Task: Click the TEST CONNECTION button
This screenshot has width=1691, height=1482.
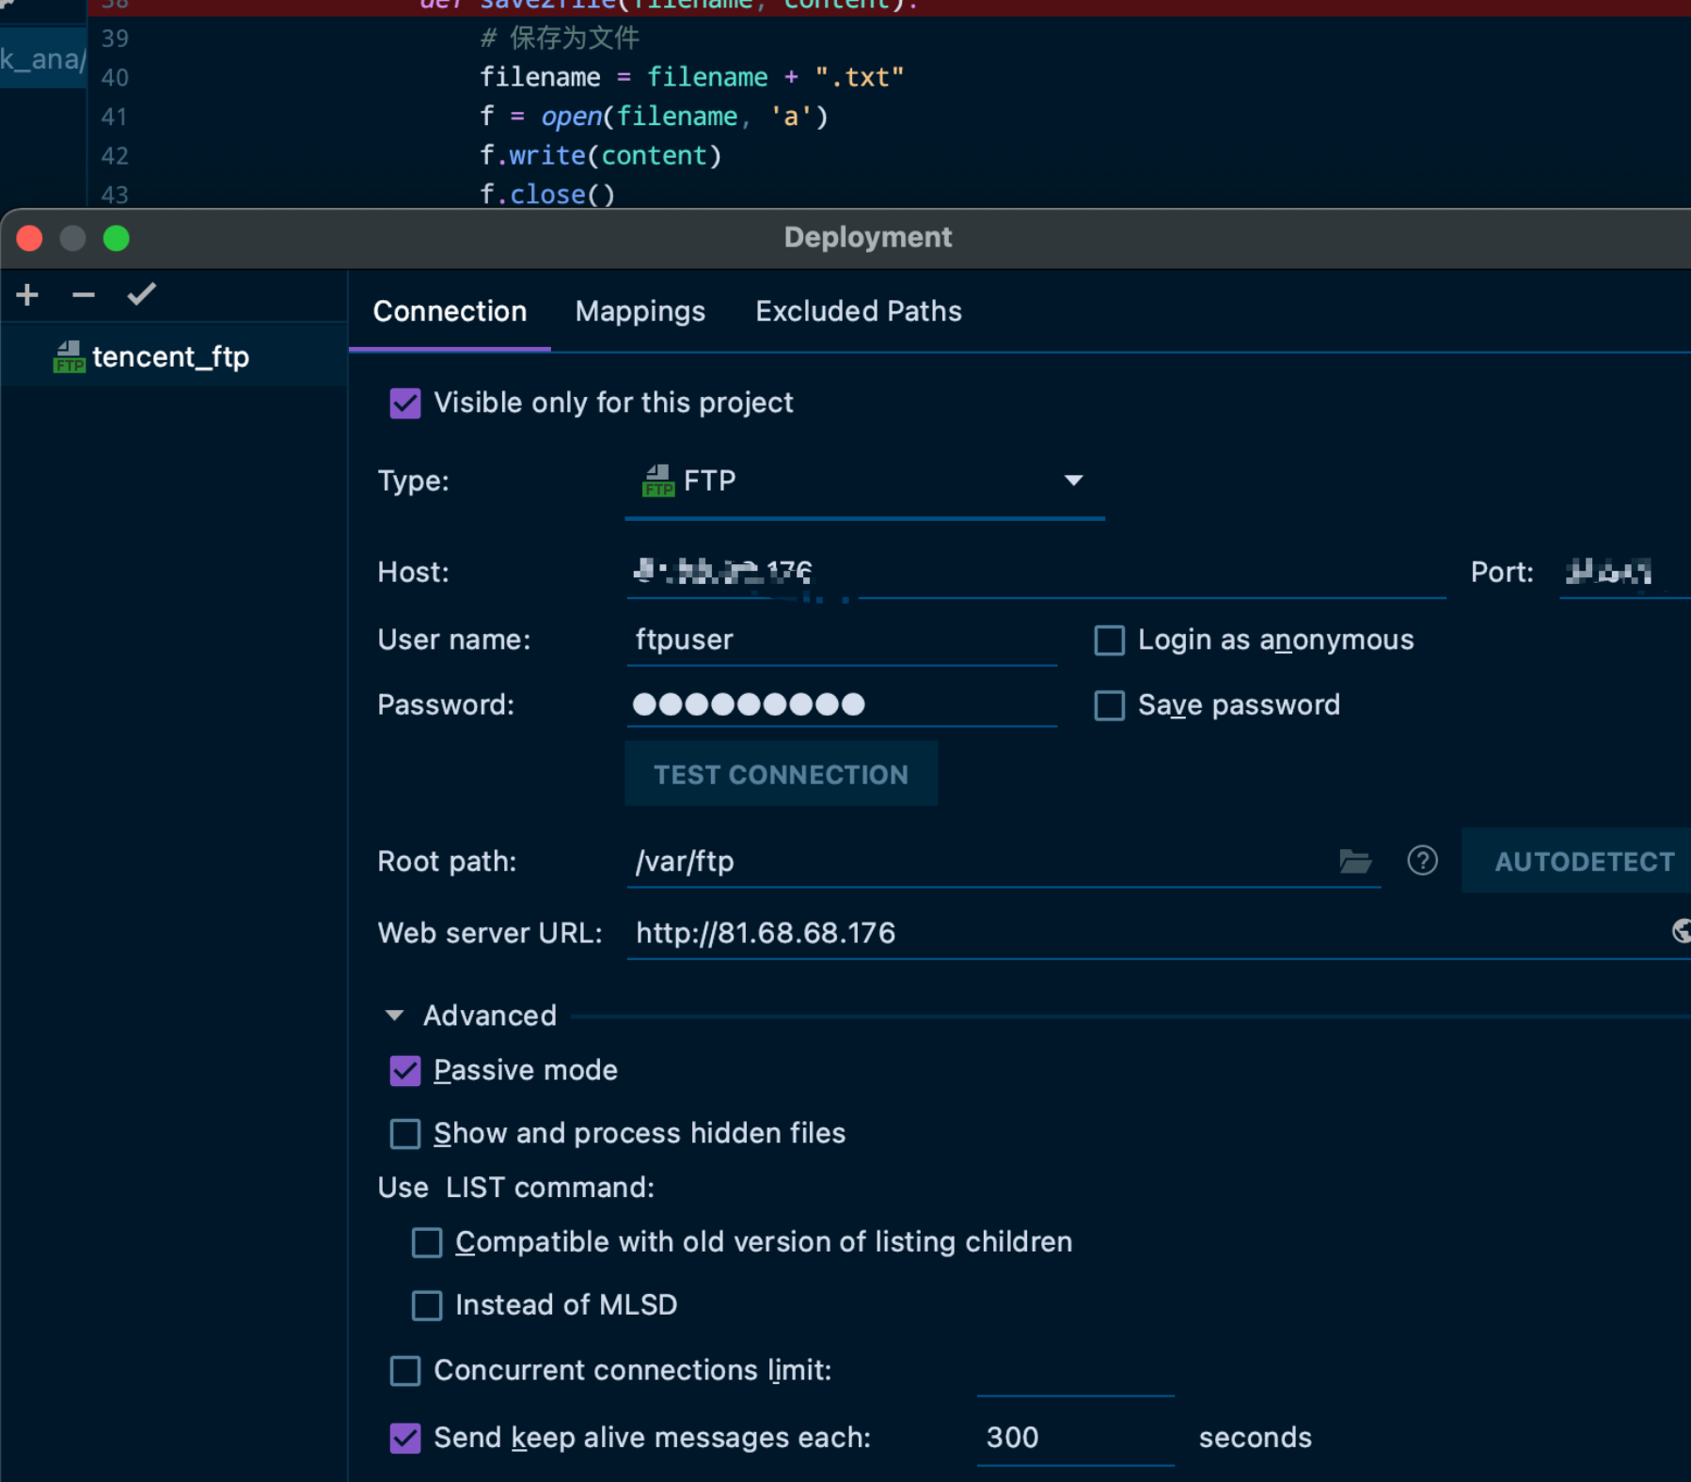Action: (781, 774)
